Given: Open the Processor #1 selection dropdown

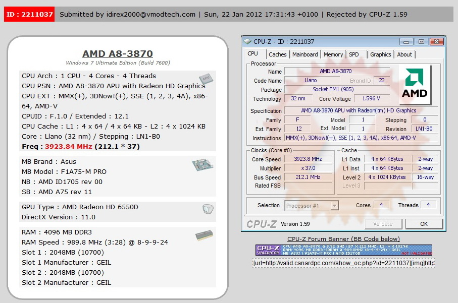Looking at the screenshot, I should [x=312, y=206].
